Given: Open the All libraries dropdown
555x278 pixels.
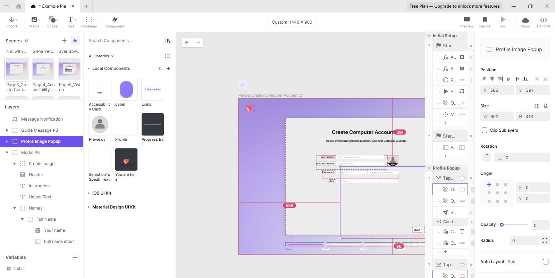Looking at the screenshot, I should [101, 56].
